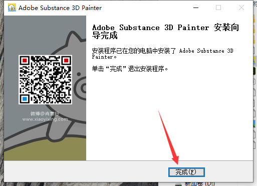Click the text 安装程序已在您的电脑中安装了

[134, 51]
